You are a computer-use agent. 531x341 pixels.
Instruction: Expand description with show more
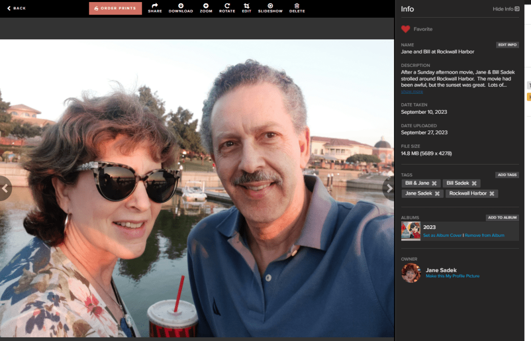click(x=412, y=92)
